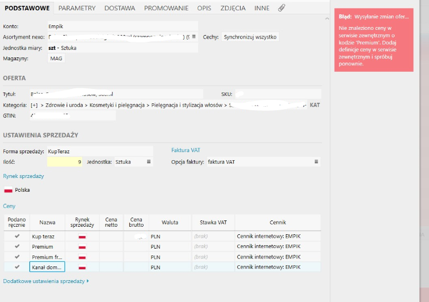Click Polish flag in Kup teraz row
Screen dimensions: 429x302
pos(82,237)
